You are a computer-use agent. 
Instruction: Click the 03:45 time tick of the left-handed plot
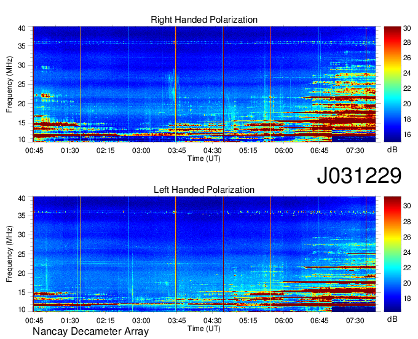click(x=177, y=321)
